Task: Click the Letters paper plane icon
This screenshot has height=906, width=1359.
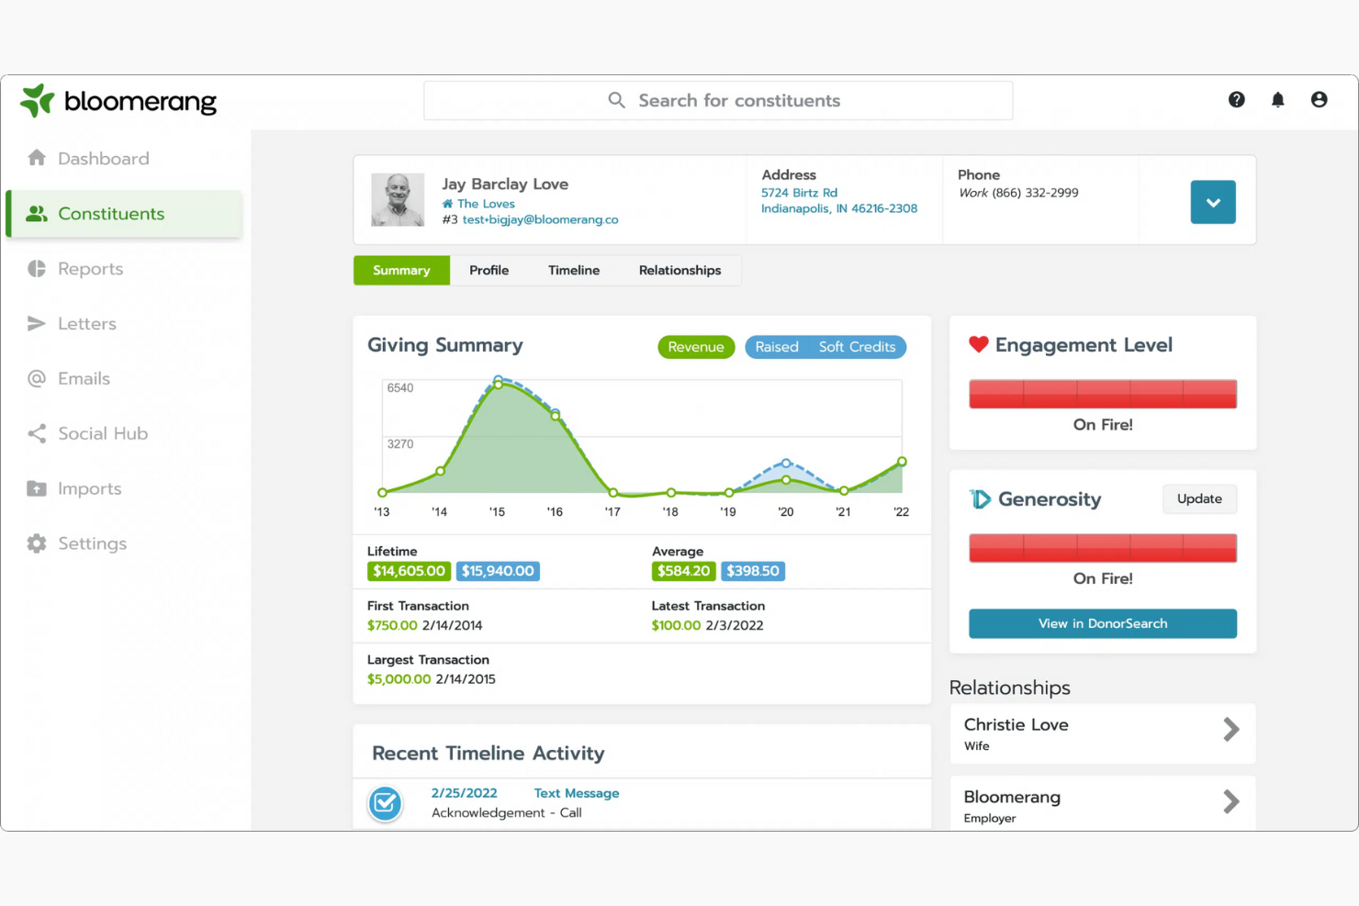Action: tap(37, 323)
